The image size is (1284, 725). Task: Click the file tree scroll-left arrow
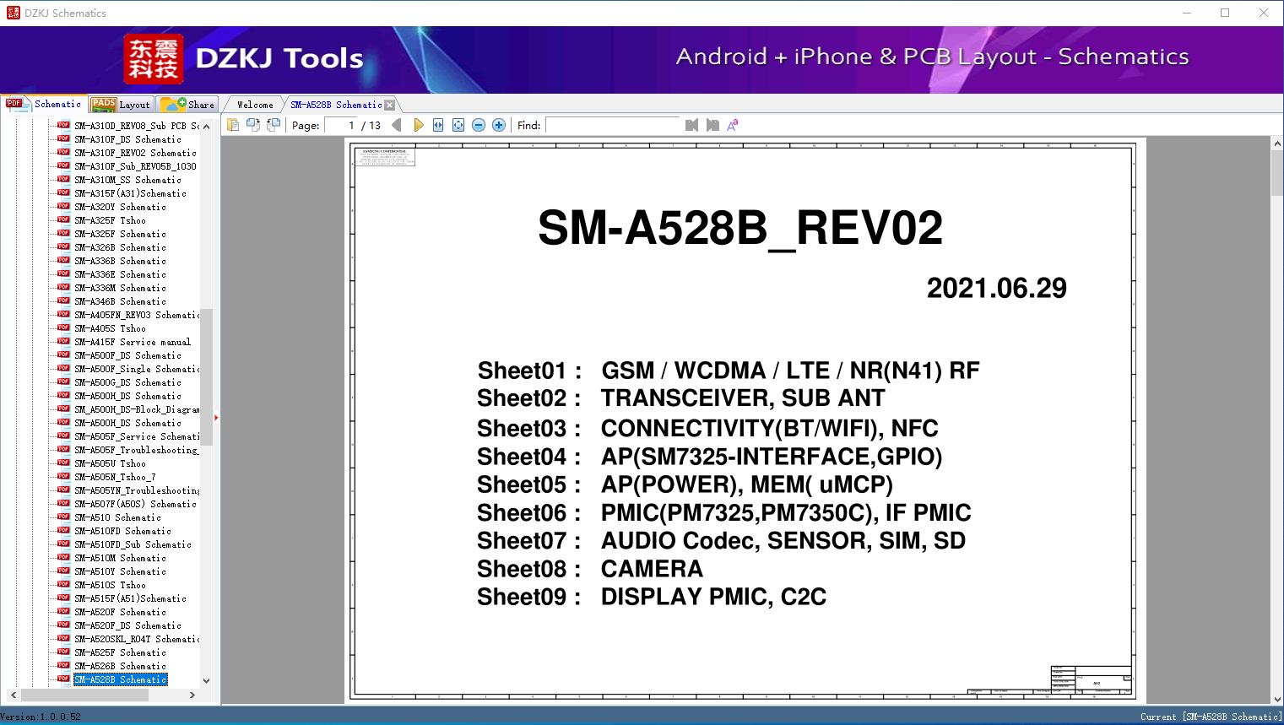12,695
